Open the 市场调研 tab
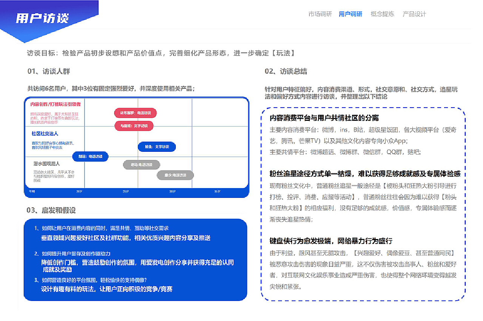The width and height of the screenshot is (483, 321). (x=320, y=14)
